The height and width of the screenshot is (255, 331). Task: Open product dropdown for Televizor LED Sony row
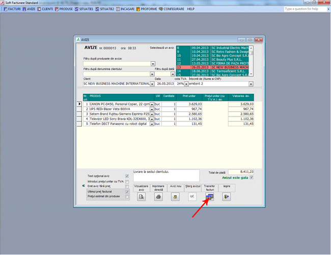coord(152,119)
